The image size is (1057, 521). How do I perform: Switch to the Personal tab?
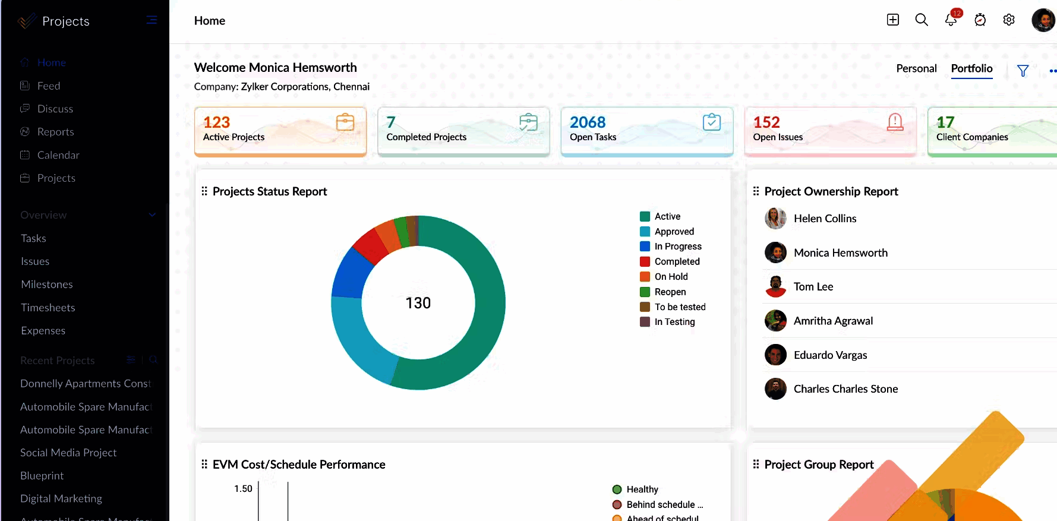tap(916, 69)
